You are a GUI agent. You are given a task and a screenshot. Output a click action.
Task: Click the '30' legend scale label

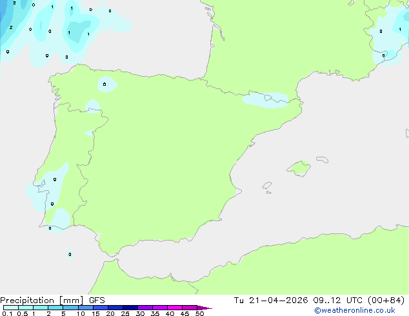[140, 313]
